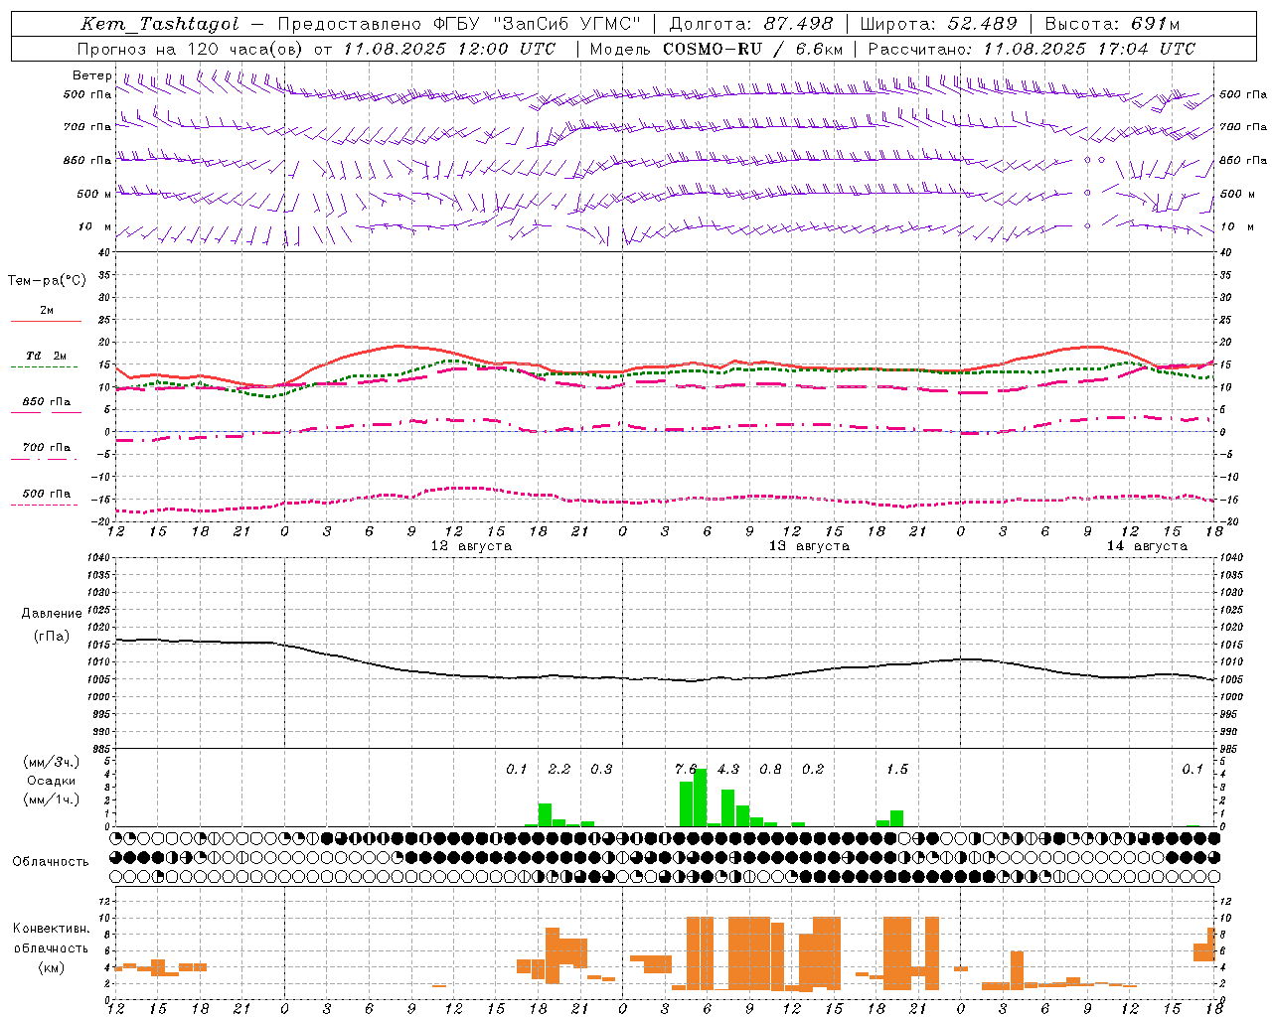Screen dimensions: 1272x1017
Task: Select the 'Прогноз на 120 часа(ов)' text
Action: pos(192,49)
